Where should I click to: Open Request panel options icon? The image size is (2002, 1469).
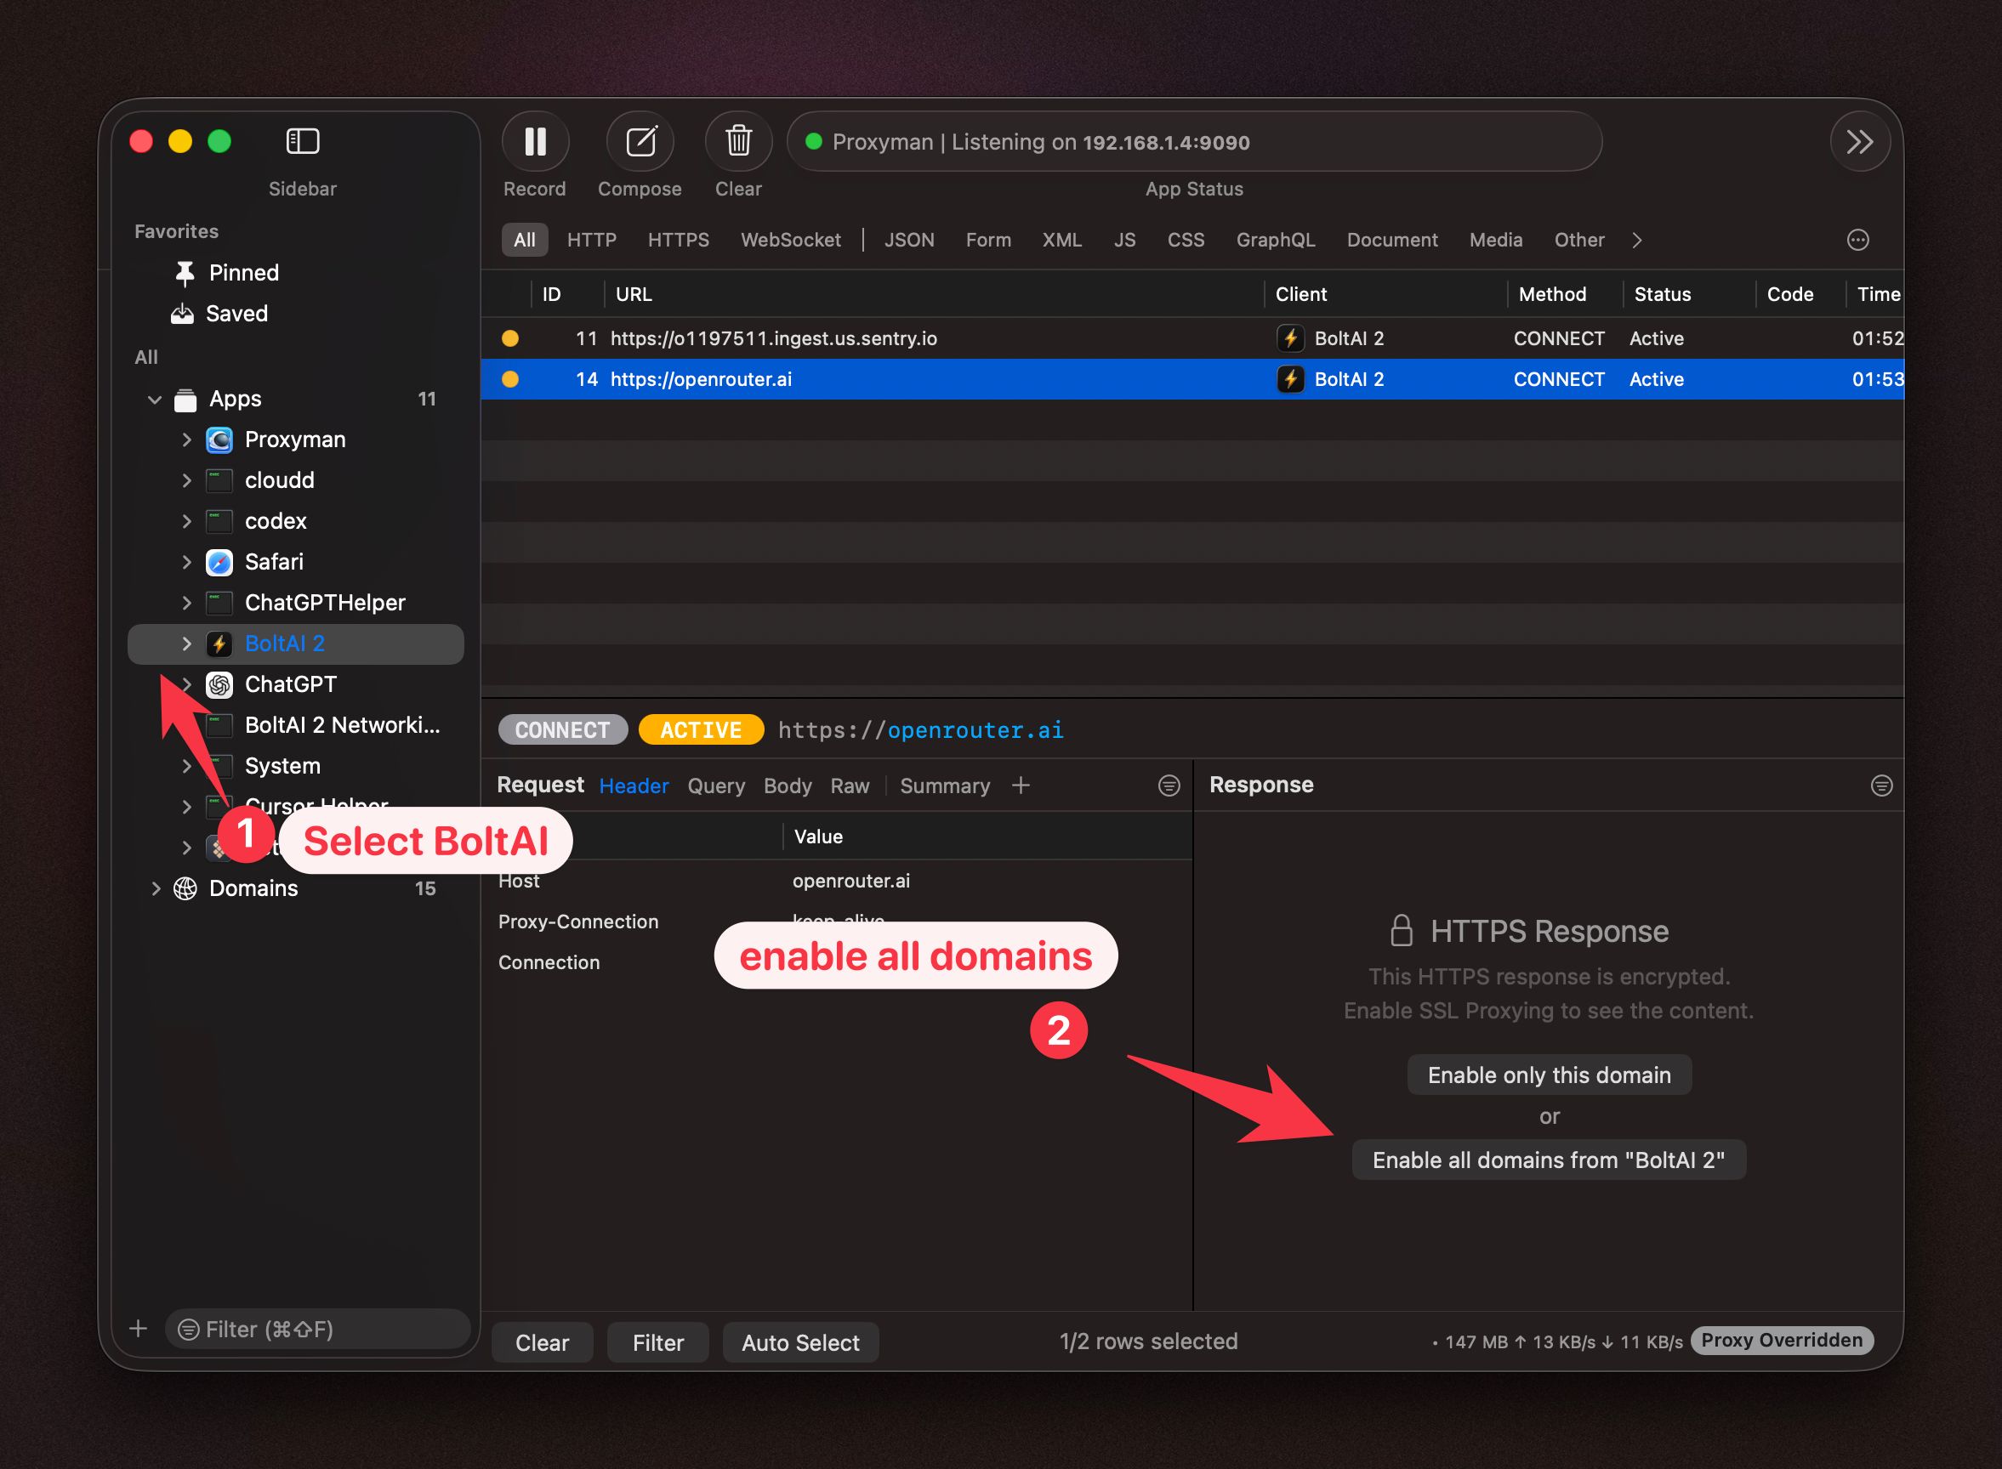(1169, 786)
